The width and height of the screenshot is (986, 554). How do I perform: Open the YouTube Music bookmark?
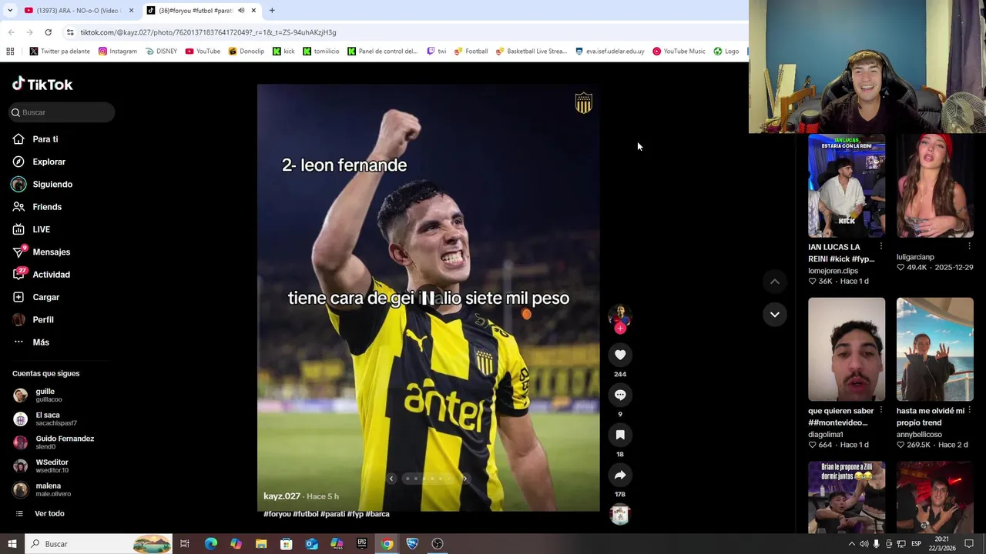tap(679, 52)
